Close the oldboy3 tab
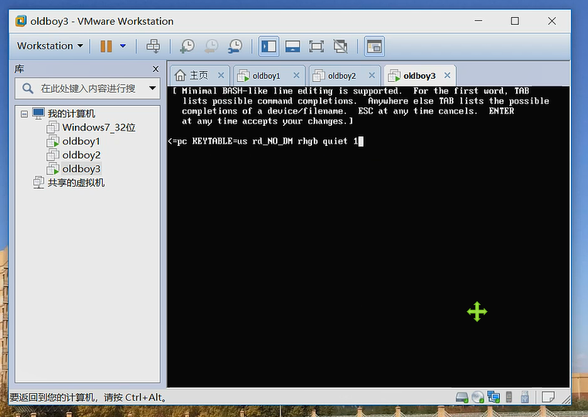588x417 pixels. (x=447, y=76)
